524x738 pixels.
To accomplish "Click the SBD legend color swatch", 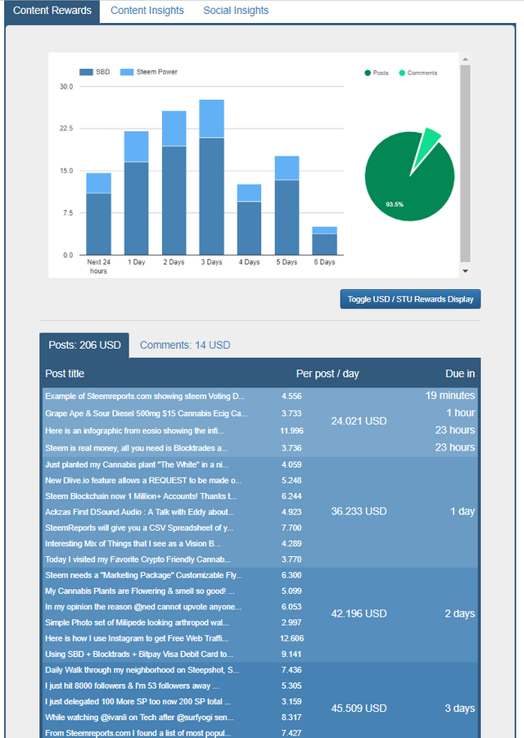I will point(86,72).
